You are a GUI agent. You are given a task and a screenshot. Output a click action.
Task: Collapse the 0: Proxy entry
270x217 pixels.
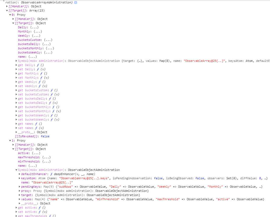pos(10,15)
